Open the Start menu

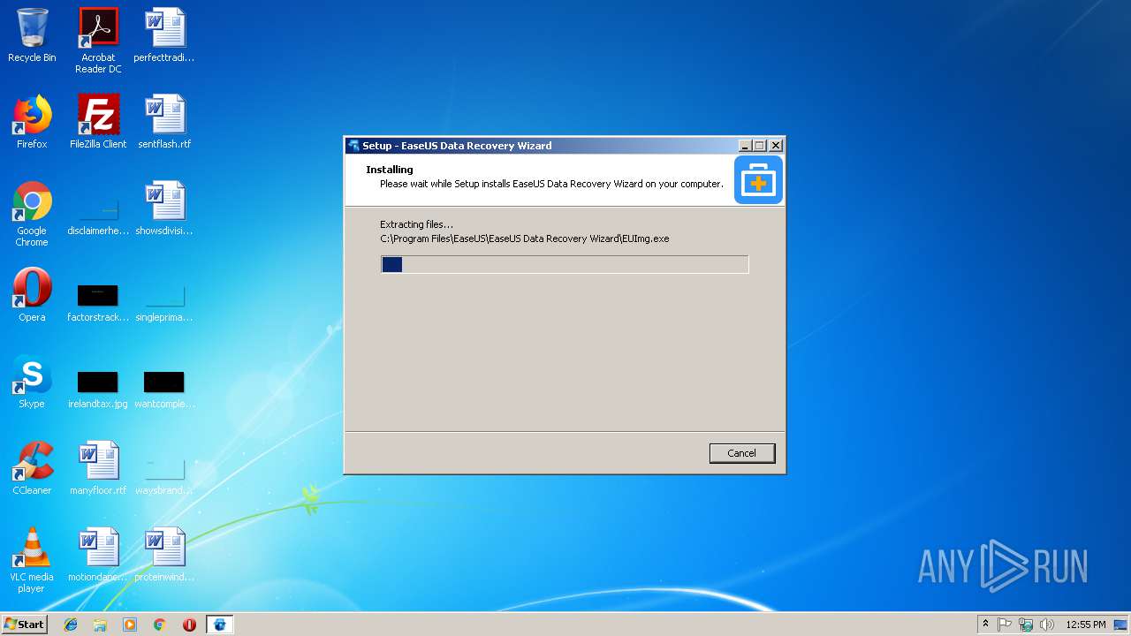[x=24, y=625]
